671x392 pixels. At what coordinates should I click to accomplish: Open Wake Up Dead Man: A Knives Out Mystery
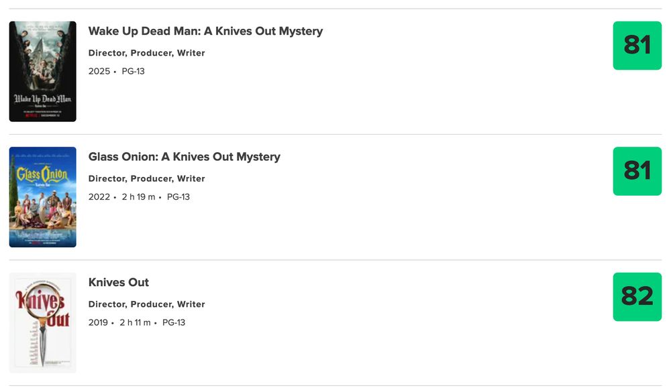click(x=205, y=31)
